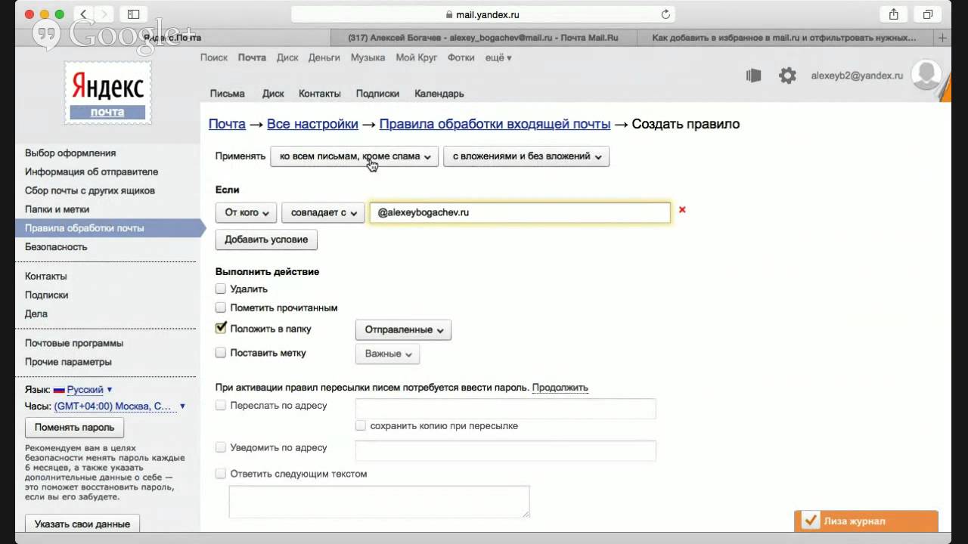Click the Поиск link in top bar
The image size is (968, 544).
(x=214, y=57)
